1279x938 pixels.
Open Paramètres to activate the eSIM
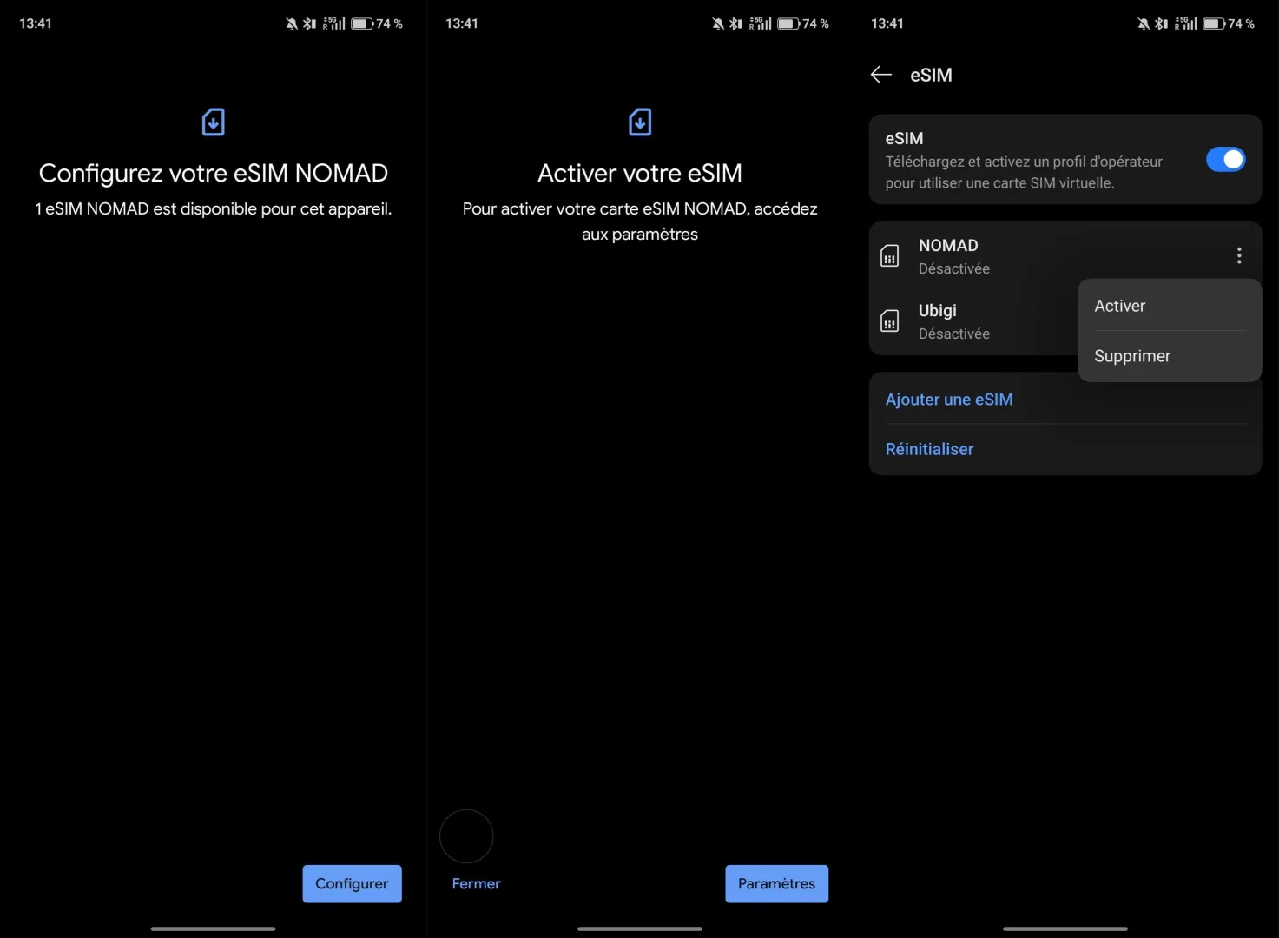point(776,883)
